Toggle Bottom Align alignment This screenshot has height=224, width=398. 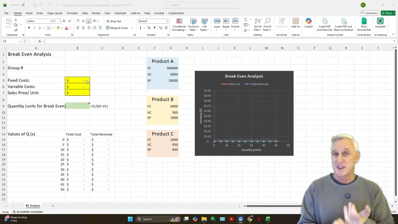(x=89, y=21)
